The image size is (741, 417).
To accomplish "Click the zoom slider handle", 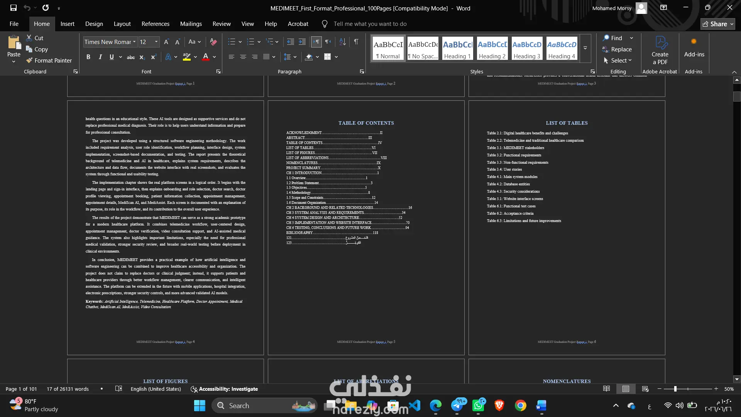I will 675,389.
